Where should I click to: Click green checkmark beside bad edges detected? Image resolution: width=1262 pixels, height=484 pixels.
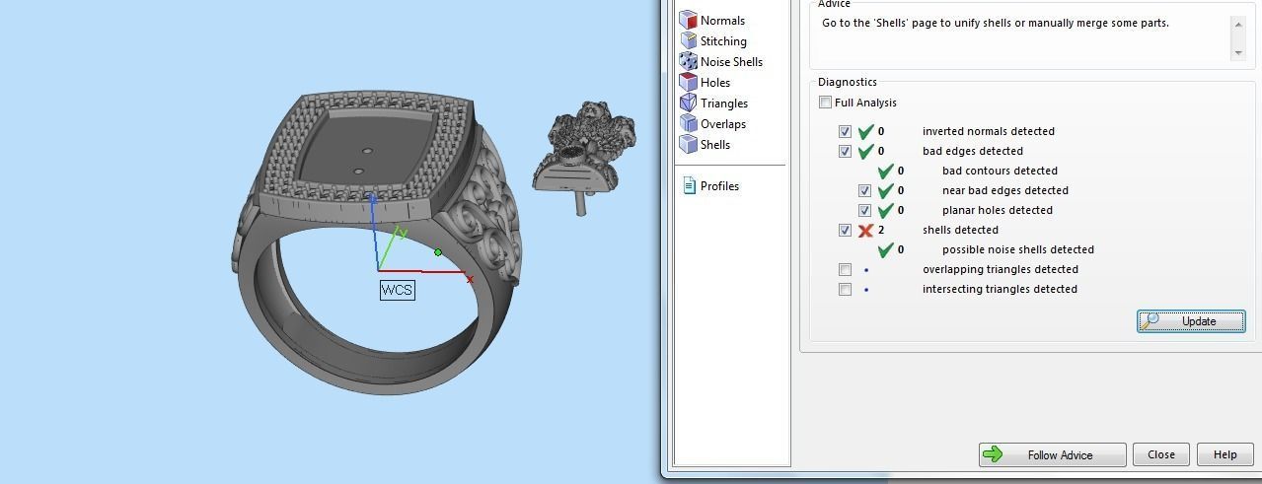(865, 151)
